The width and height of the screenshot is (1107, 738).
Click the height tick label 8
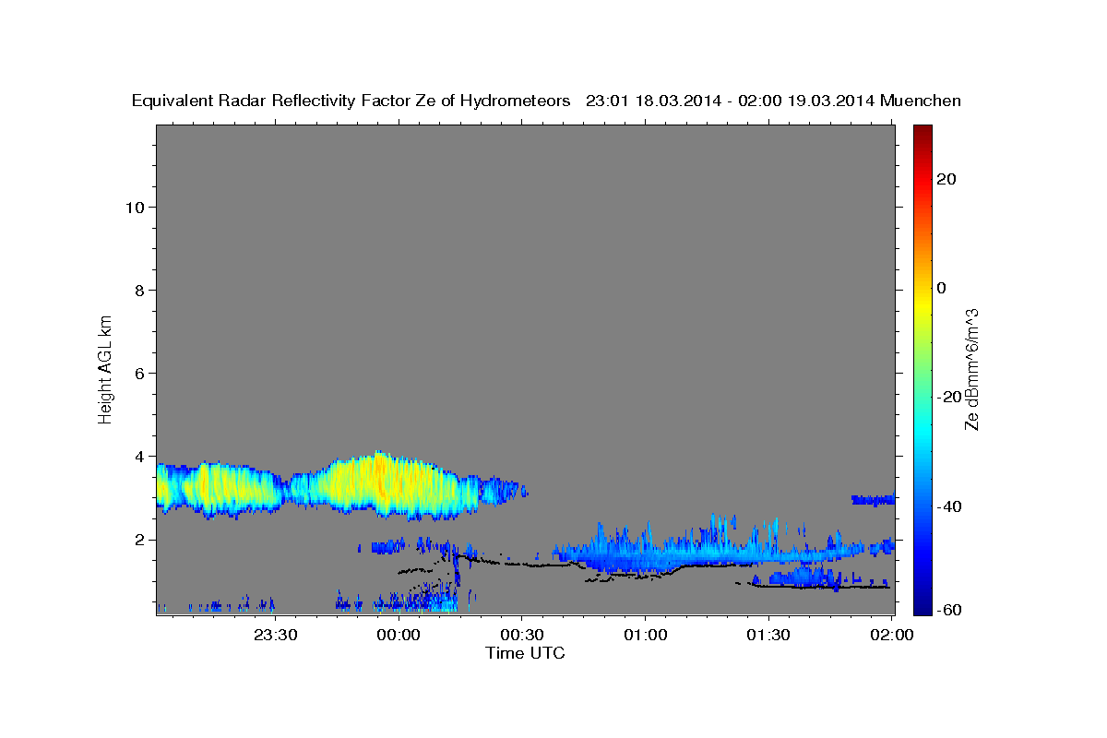pos(138,291)
